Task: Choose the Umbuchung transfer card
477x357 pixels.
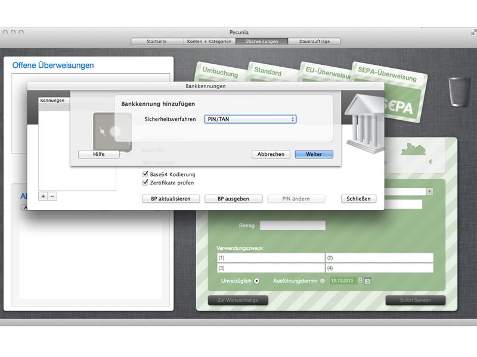Action: (220, 71)
